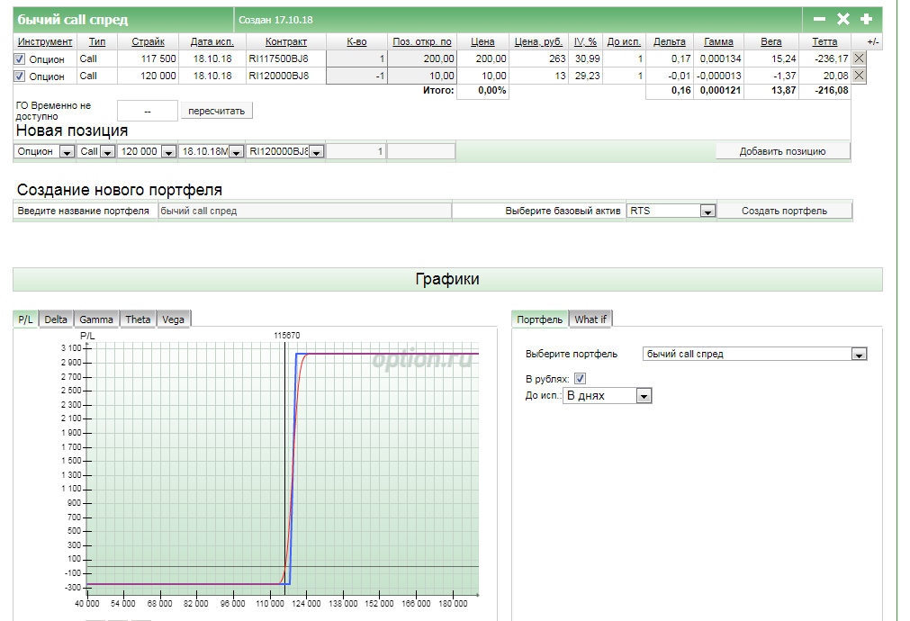This screenshot has width=910, height=621.
Task: Click 'Добавить позицию' button
Action: 782,151
